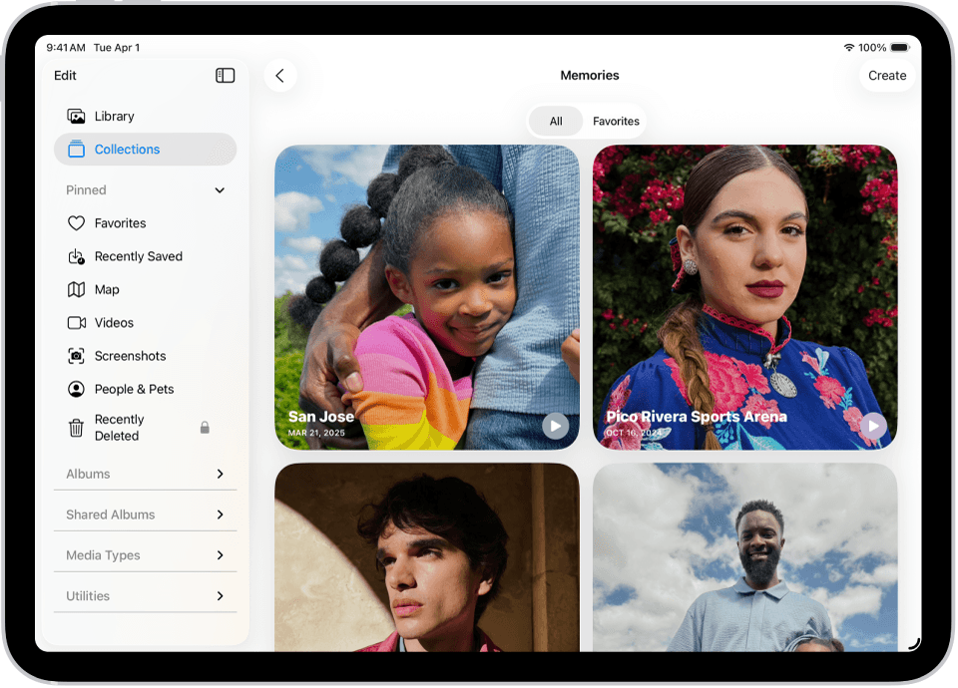This screenshot has width=958, height=688.
Task: Click the Create button
Action: (887, 75)
